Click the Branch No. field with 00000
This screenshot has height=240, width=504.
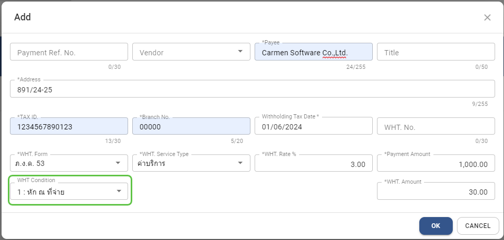[191, 127]
